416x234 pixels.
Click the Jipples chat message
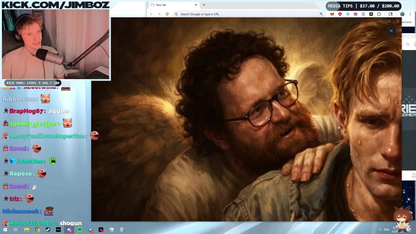click(x=58, y=111)
